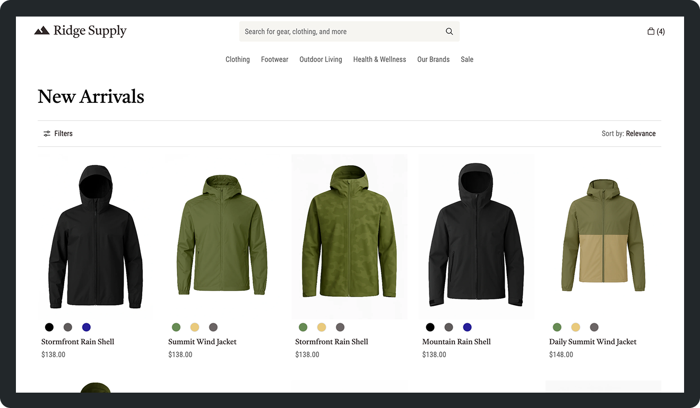Open the Filters slider icon
The width and height of the screenshot is (700, 408).
click(x=47, y=134)
